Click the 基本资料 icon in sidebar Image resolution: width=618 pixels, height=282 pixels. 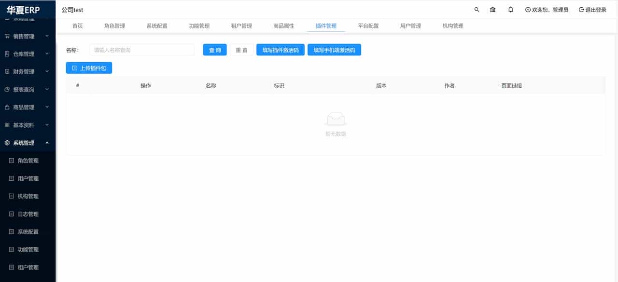point(7,125)
